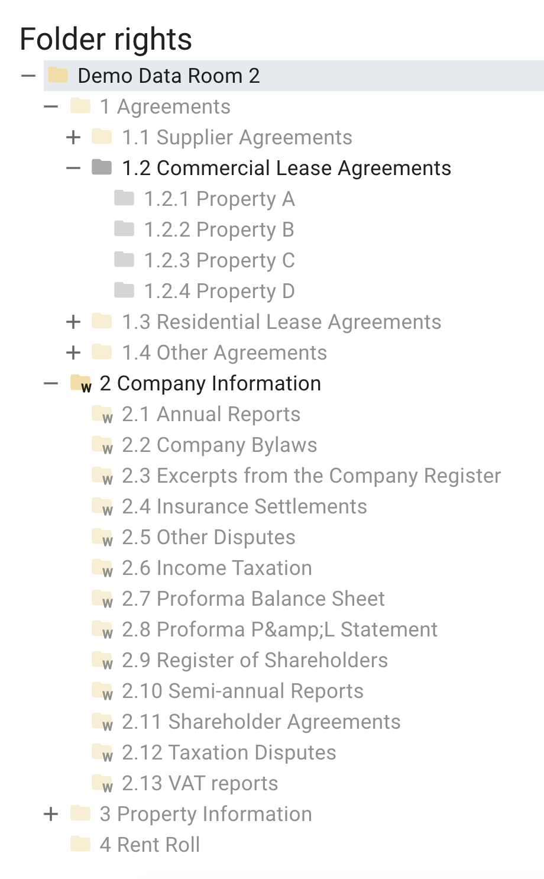Select the 2.8 Proforma P&L Statement folder

279,629
